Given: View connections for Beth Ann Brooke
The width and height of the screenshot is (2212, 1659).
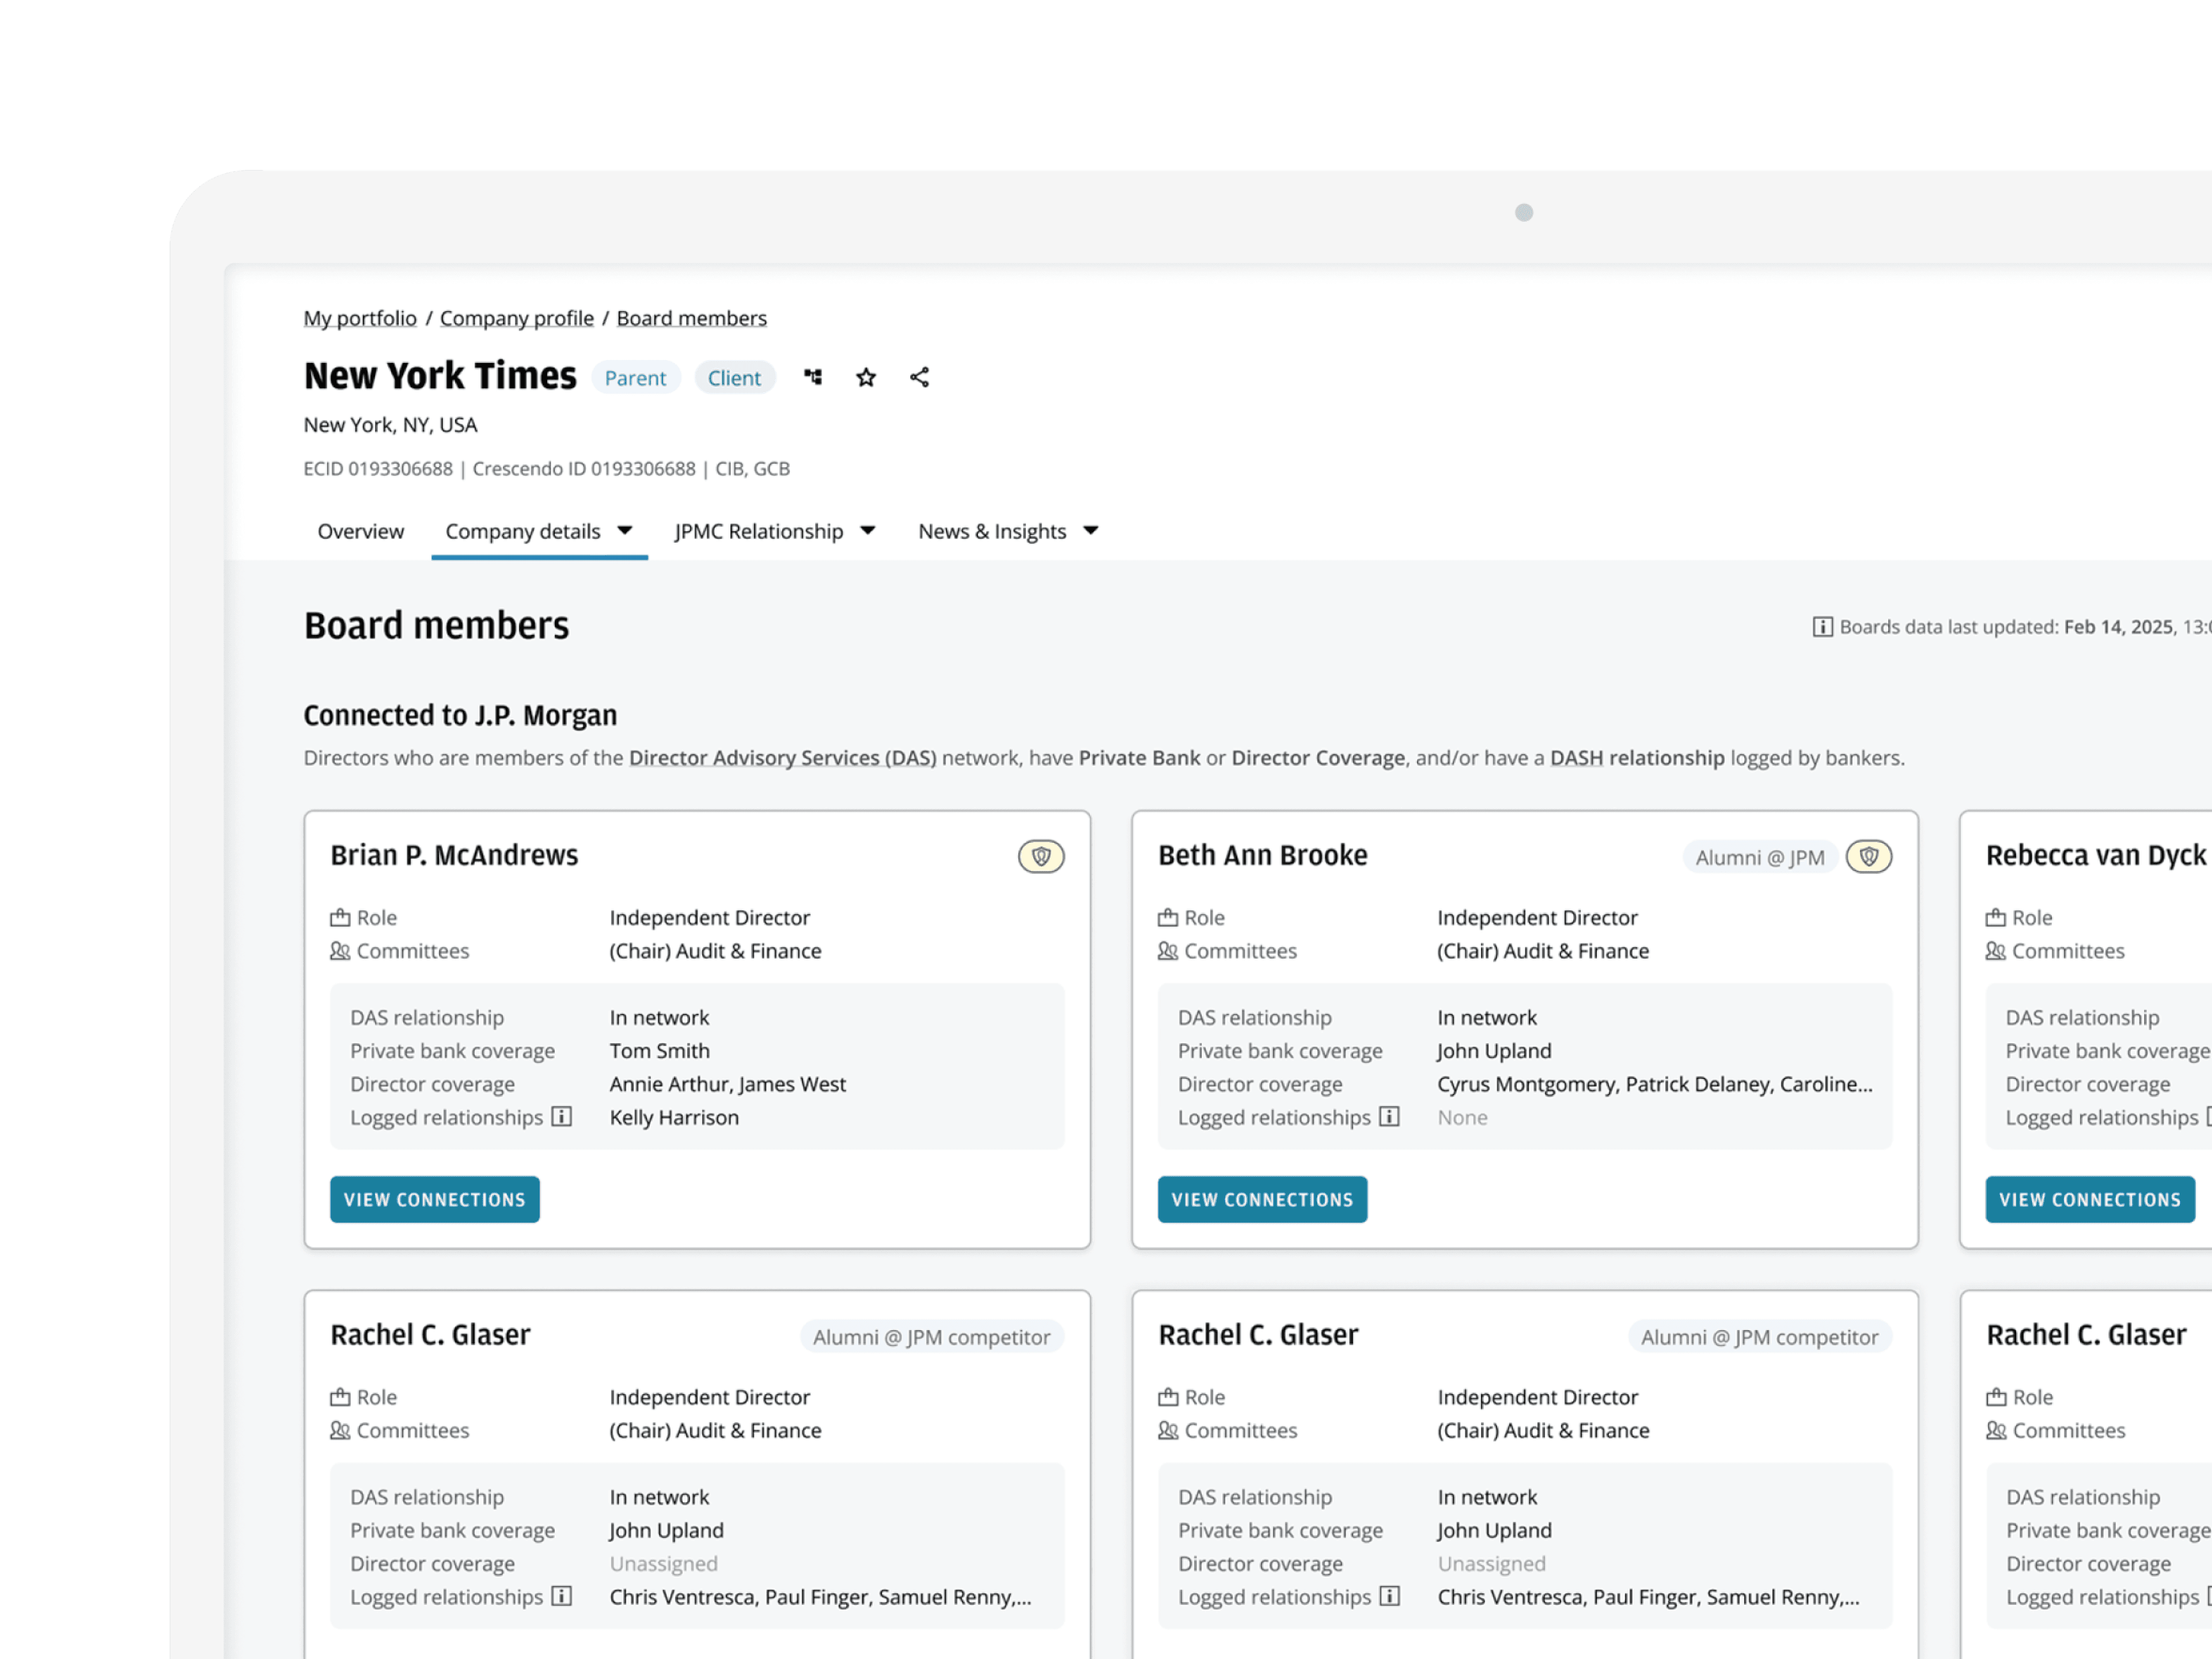Looking at the screenshot, I should [1262, 1199].
